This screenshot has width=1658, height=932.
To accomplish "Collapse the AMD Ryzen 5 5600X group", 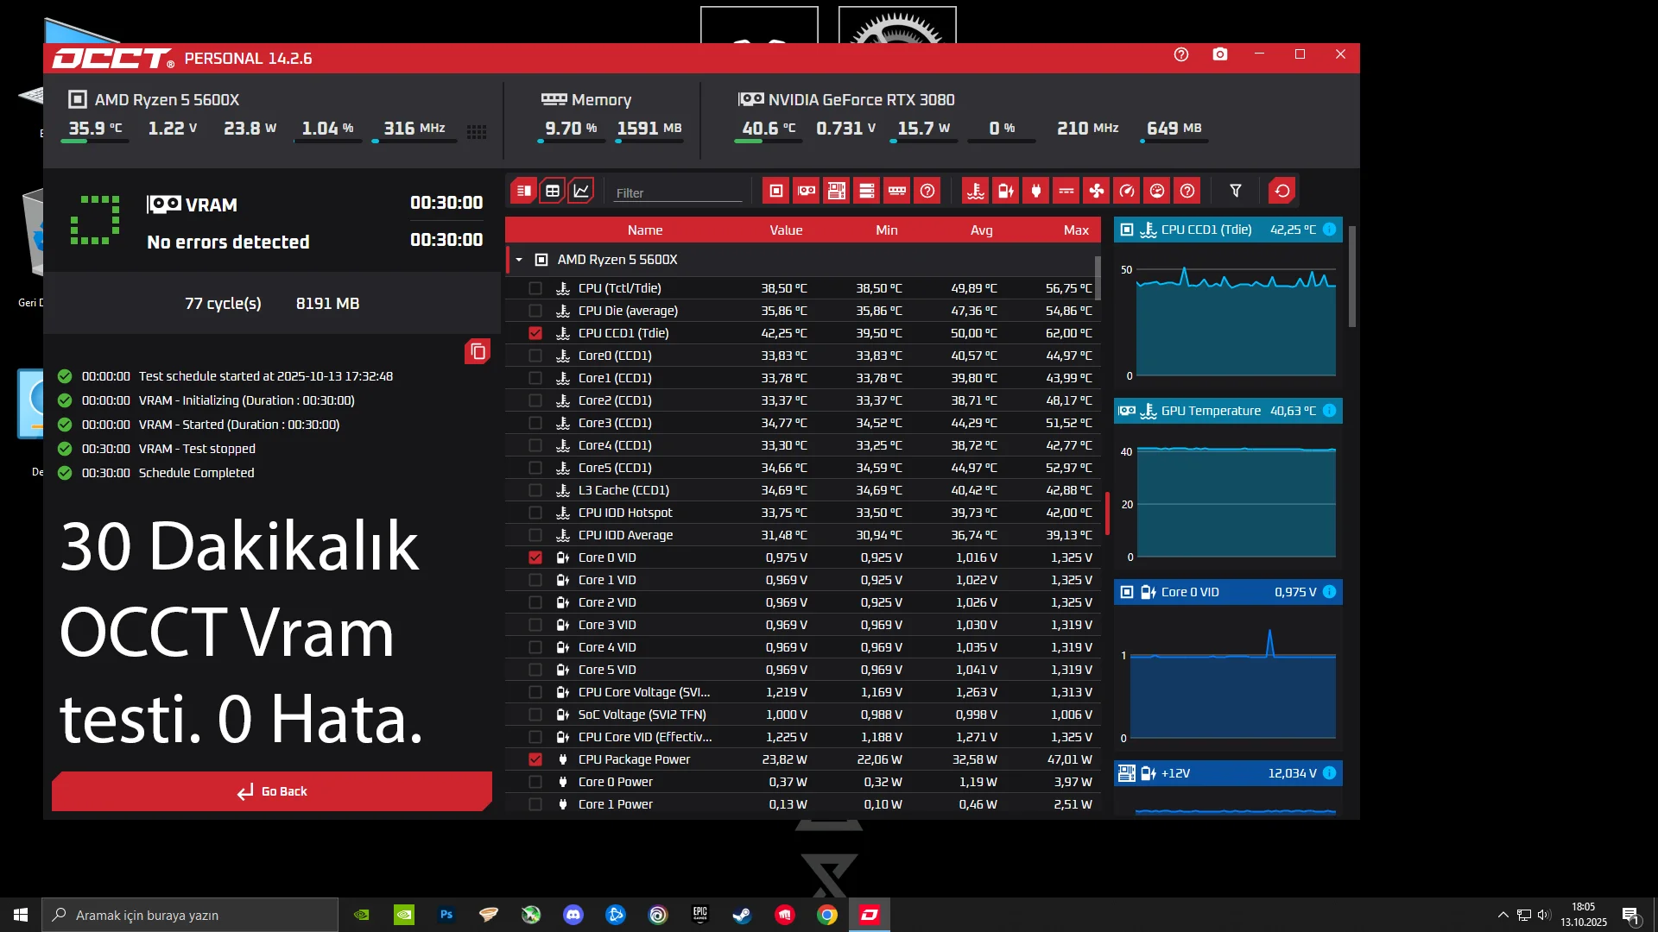I will [519, 260].
